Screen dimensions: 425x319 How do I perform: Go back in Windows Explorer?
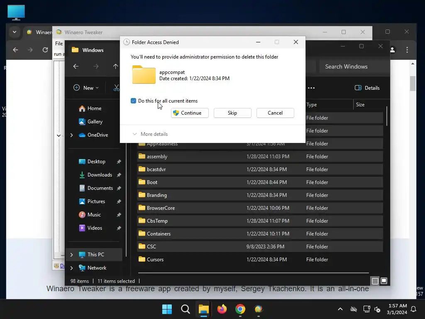point(76,66)
